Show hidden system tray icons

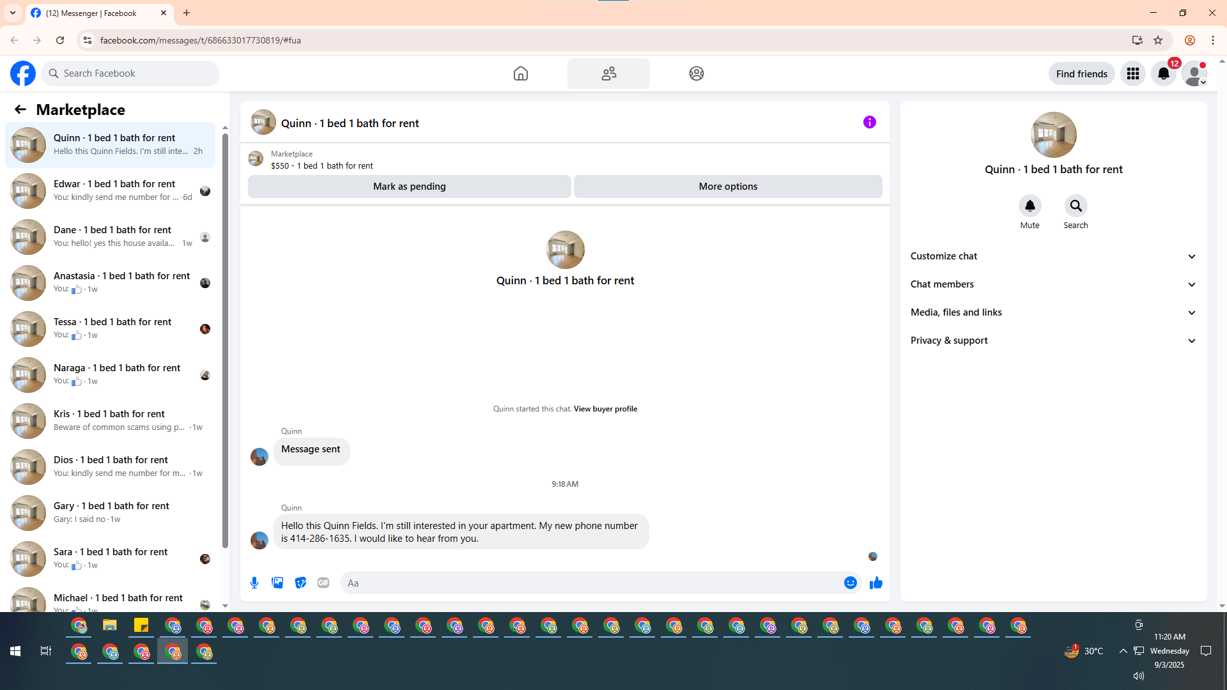pos(1123,651)
